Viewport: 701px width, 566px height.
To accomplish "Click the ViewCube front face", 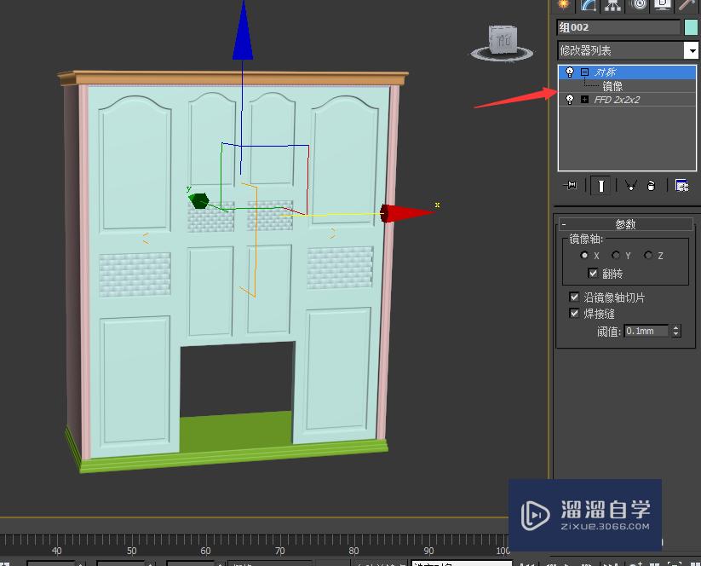I will 503,41.
